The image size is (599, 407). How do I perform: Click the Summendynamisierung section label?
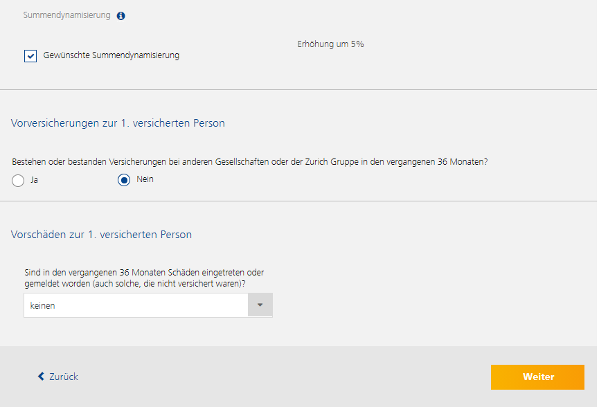coord(67,15)
